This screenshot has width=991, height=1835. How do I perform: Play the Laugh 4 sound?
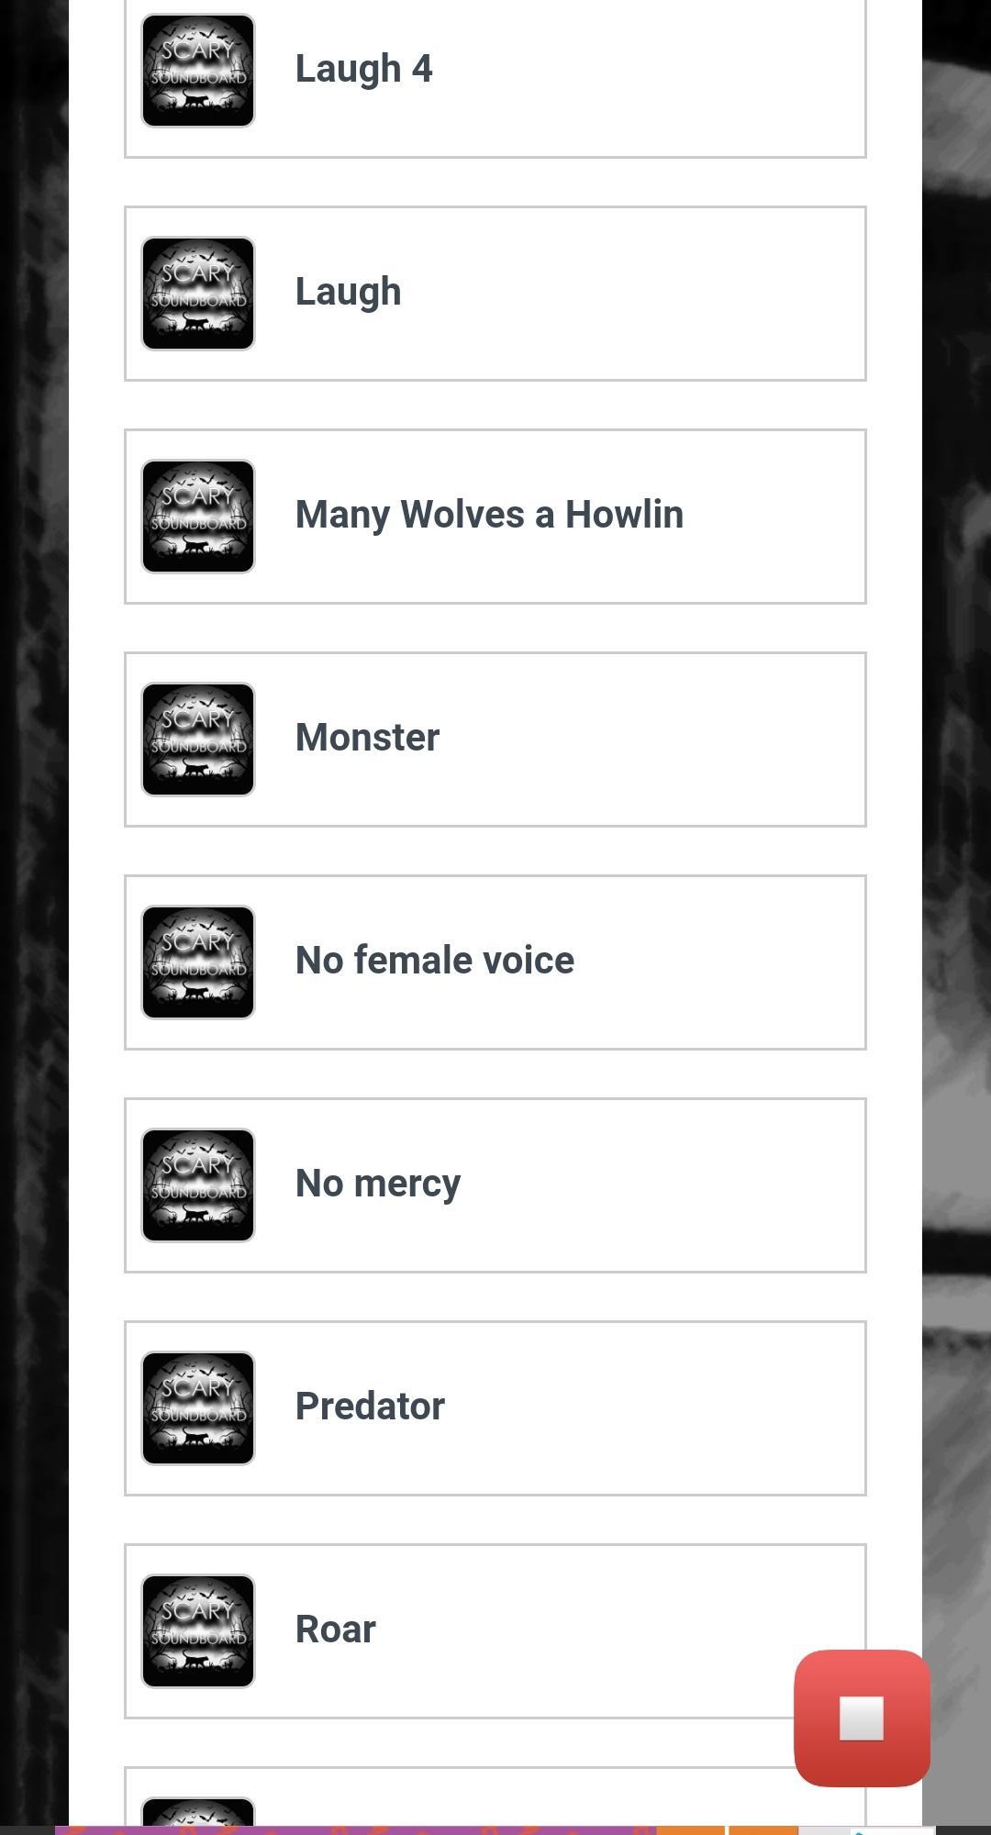click(363, 70)
